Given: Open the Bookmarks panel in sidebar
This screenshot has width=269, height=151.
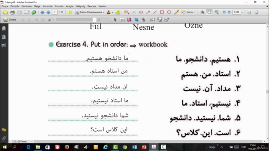Looking at the screenshot, I should point(4,37).
